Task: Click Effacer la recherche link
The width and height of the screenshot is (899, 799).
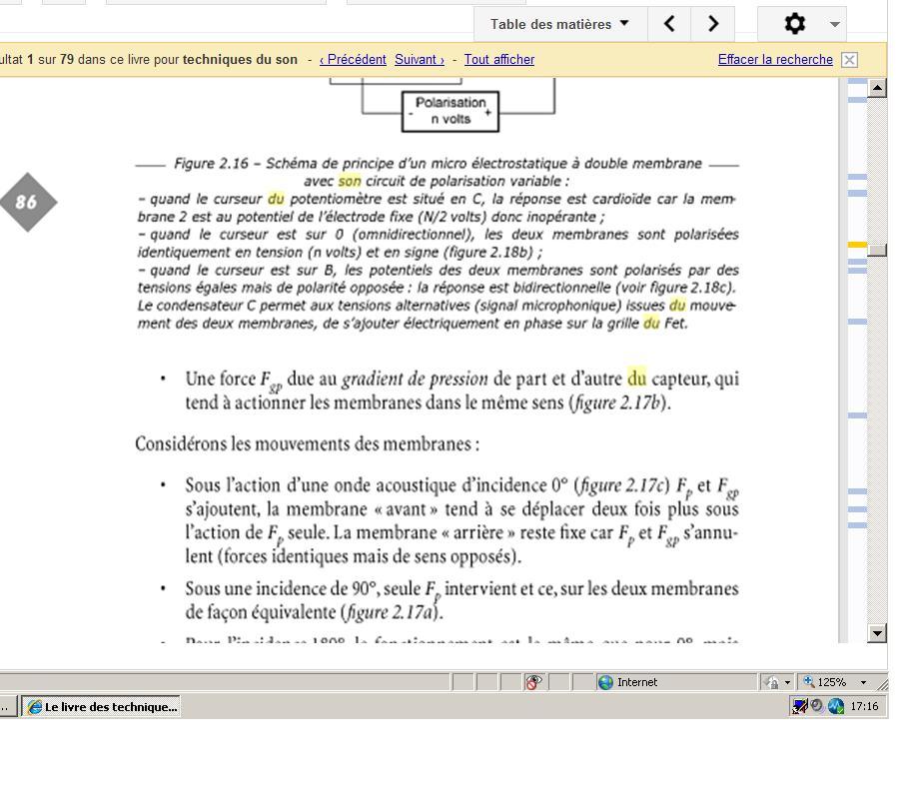Action: click(775, 60)
